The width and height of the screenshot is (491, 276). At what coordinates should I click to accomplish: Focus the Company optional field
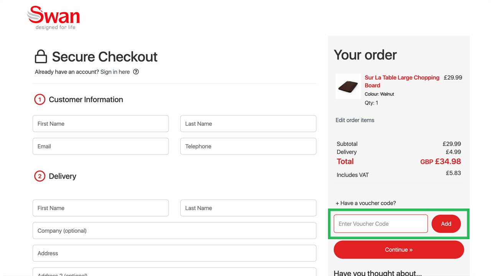(174, 230)
